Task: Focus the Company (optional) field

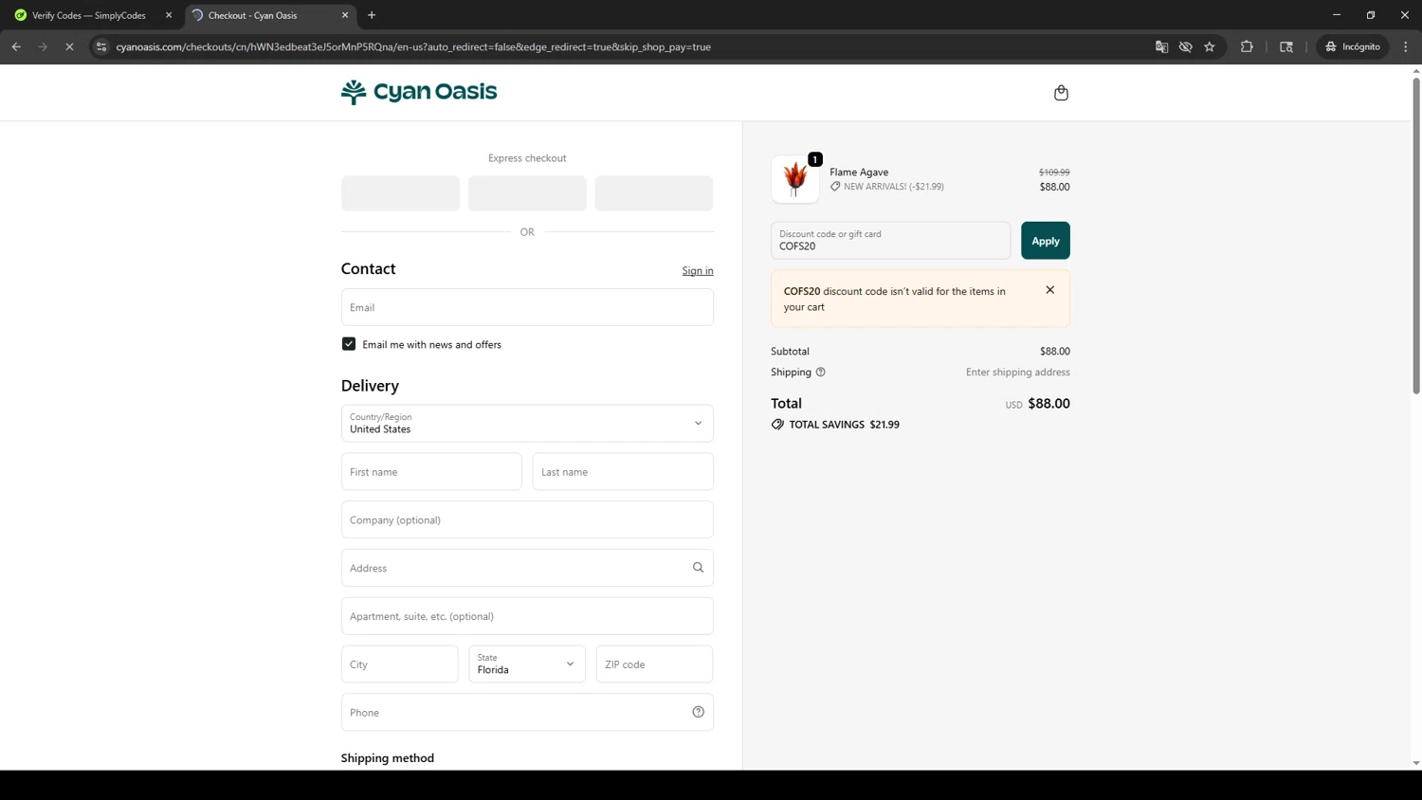Action: (x=527, y=520)
